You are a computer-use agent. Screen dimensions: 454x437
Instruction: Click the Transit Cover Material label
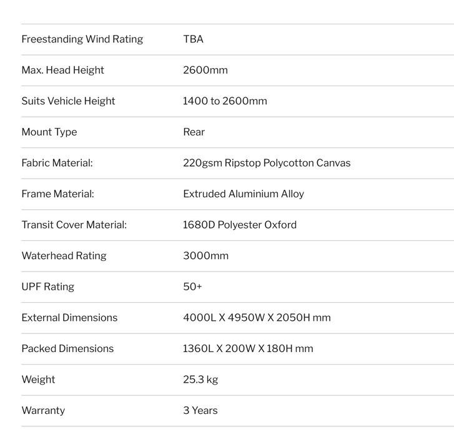[74, 225]
